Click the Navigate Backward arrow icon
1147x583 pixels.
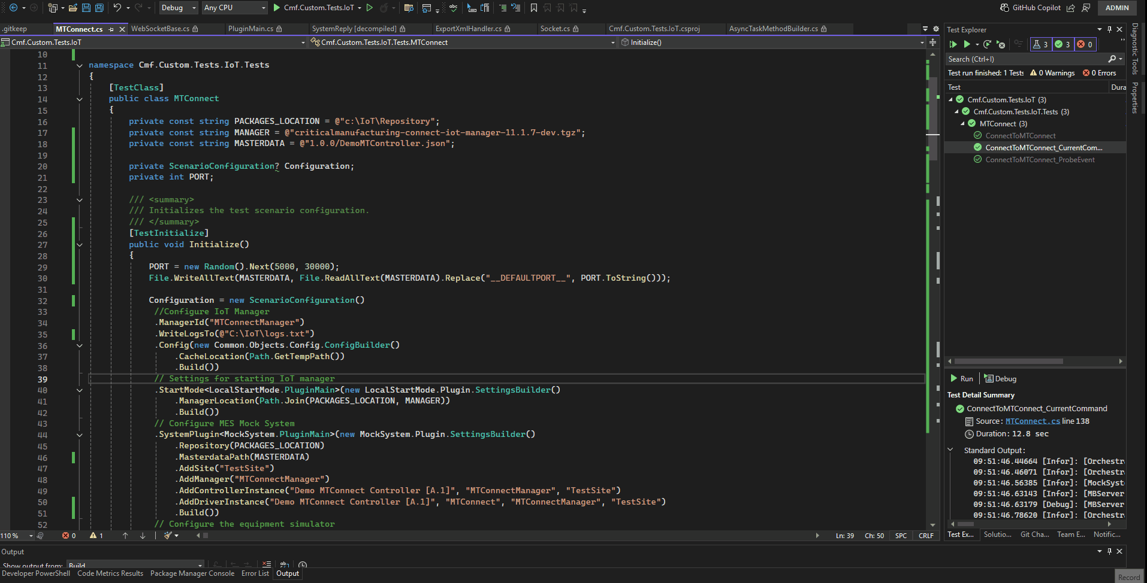tap(13, 8)
